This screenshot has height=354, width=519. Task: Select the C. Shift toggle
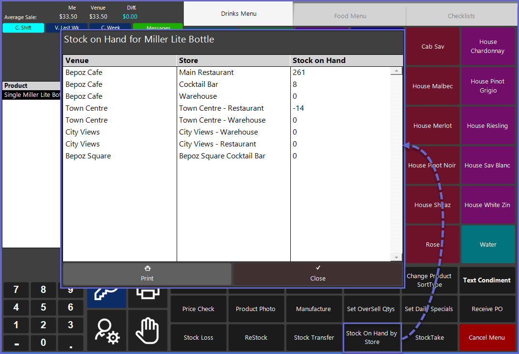pyautogui.click(x=23, y=28)
